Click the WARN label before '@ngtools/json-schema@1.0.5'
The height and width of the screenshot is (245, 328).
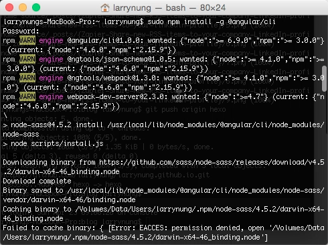pos(27,59)
